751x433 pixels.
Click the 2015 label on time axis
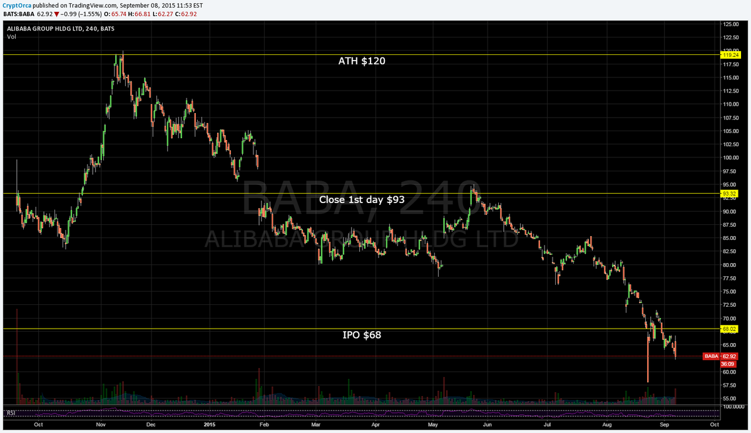[210, 424]
